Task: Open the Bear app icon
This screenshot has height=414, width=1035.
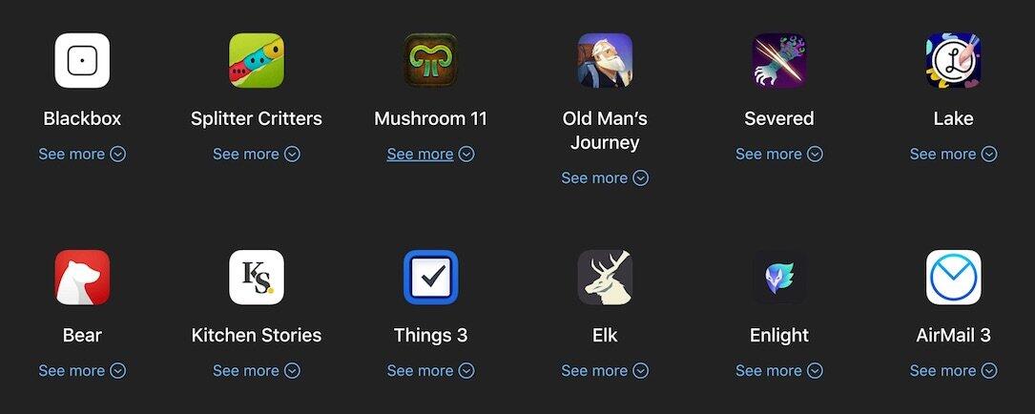Action: point(82,278)
